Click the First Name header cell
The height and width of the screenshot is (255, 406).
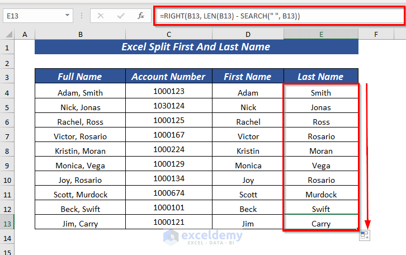coord(248,77)
